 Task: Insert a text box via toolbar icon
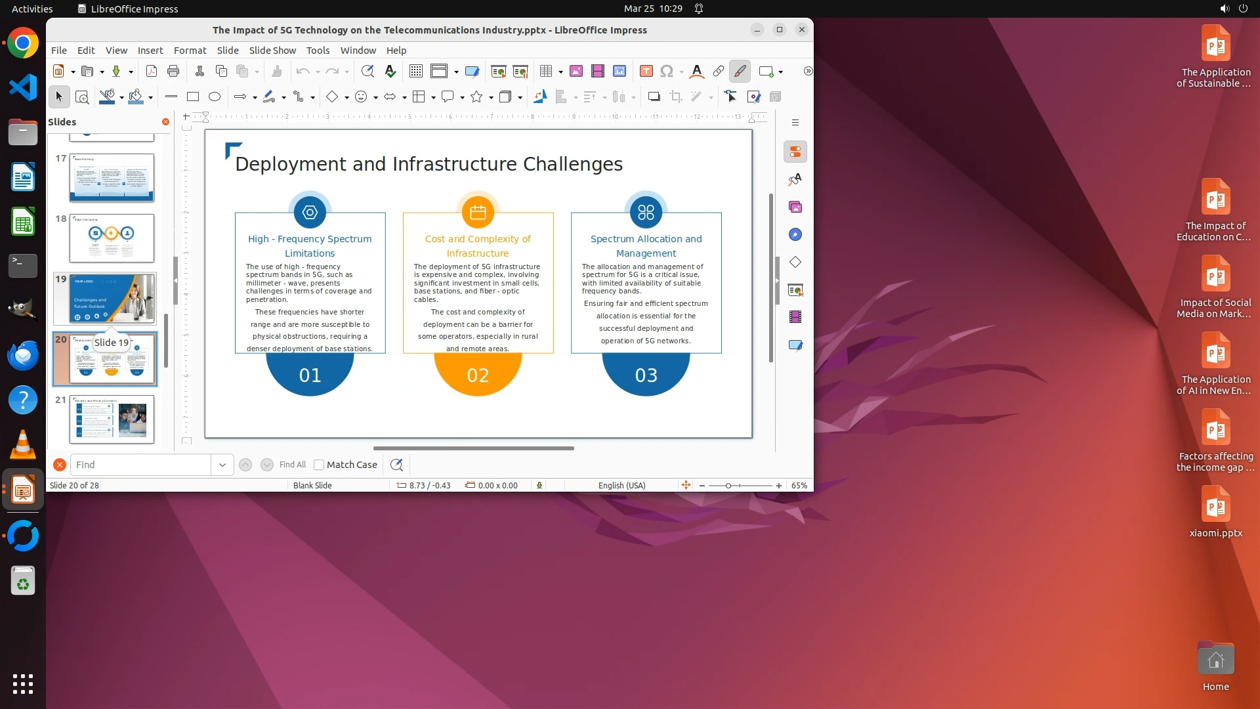click(x=646, y=71)
